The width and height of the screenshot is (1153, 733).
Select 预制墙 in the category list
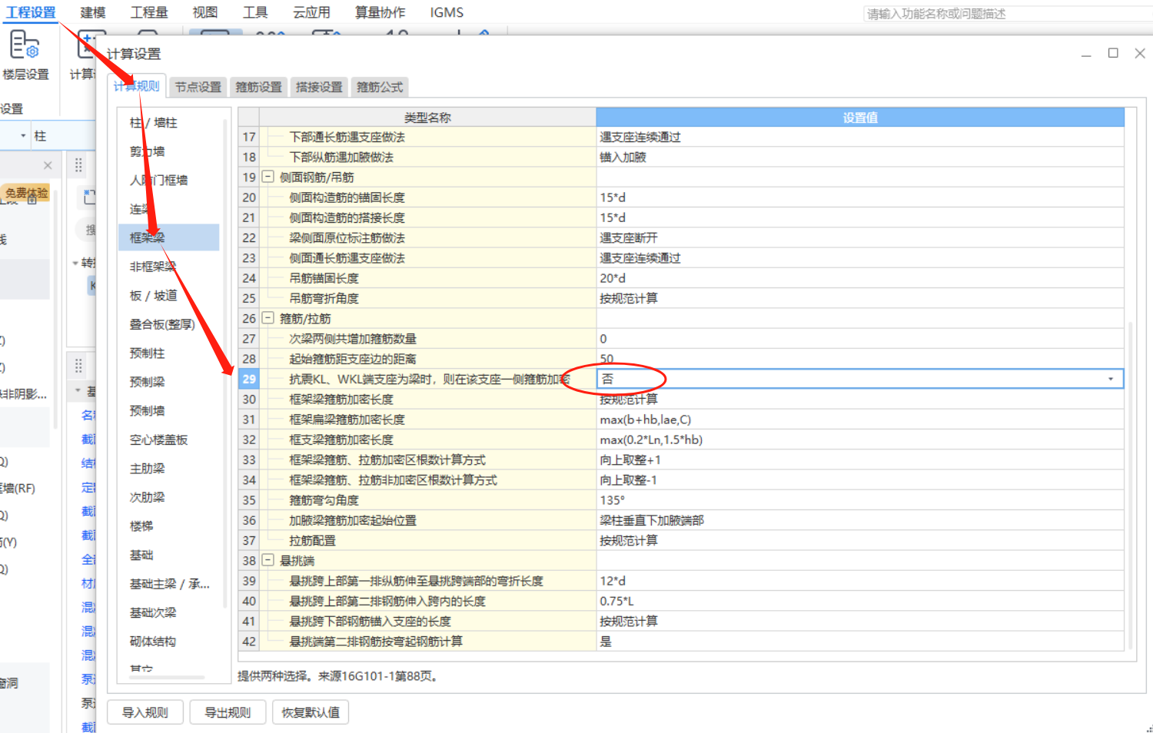tap(148, 410)
